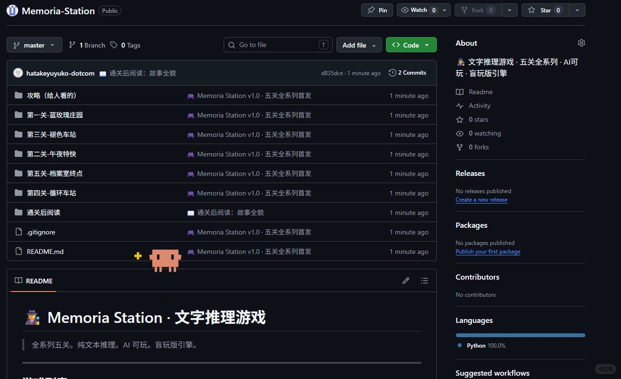Click folder icon beside 通关后阅读
This screenshot has height=379, width=621.
(19, 213)
